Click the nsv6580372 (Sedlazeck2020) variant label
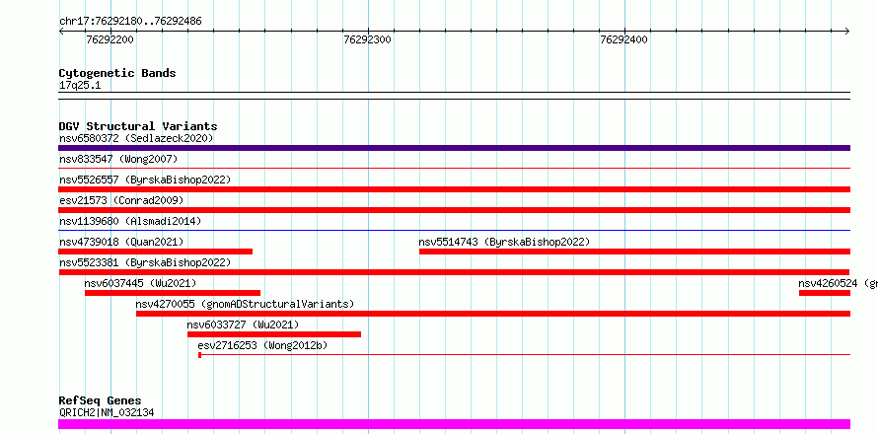This screenshot has width=878, height=434. [x=136, y=138]
